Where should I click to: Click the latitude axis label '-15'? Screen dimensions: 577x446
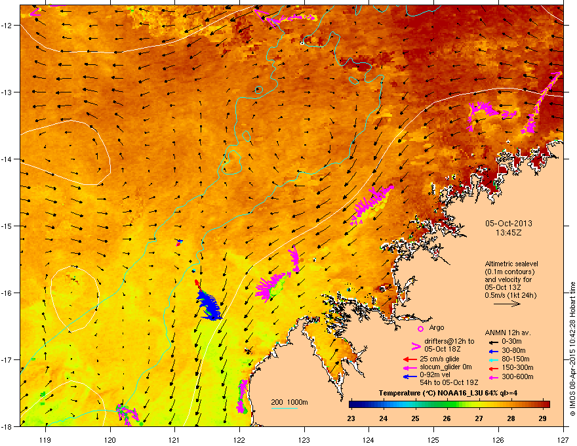(7, 226)
